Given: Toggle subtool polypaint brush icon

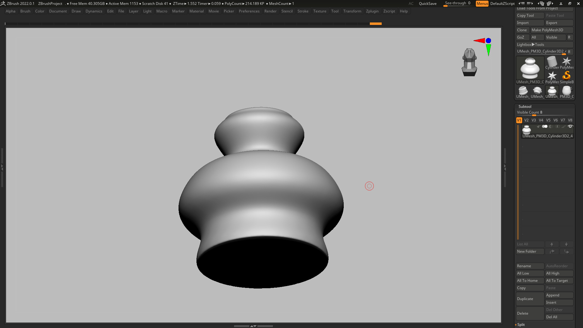Looking at the screenshot, I should 564,126.
